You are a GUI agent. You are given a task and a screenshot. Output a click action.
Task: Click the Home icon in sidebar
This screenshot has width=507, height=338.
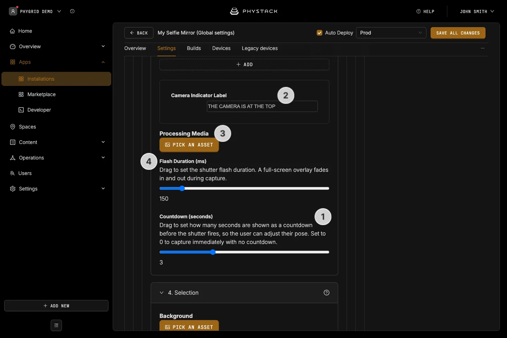pos(13,31)
